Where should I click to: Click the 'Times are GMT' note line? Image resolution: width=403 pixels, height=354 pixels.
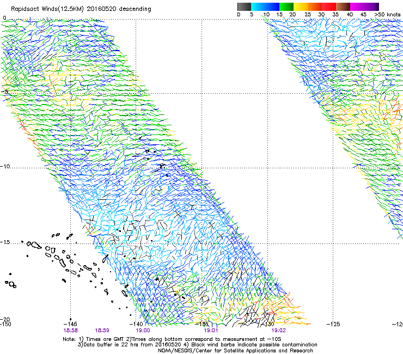coord(172,339)
